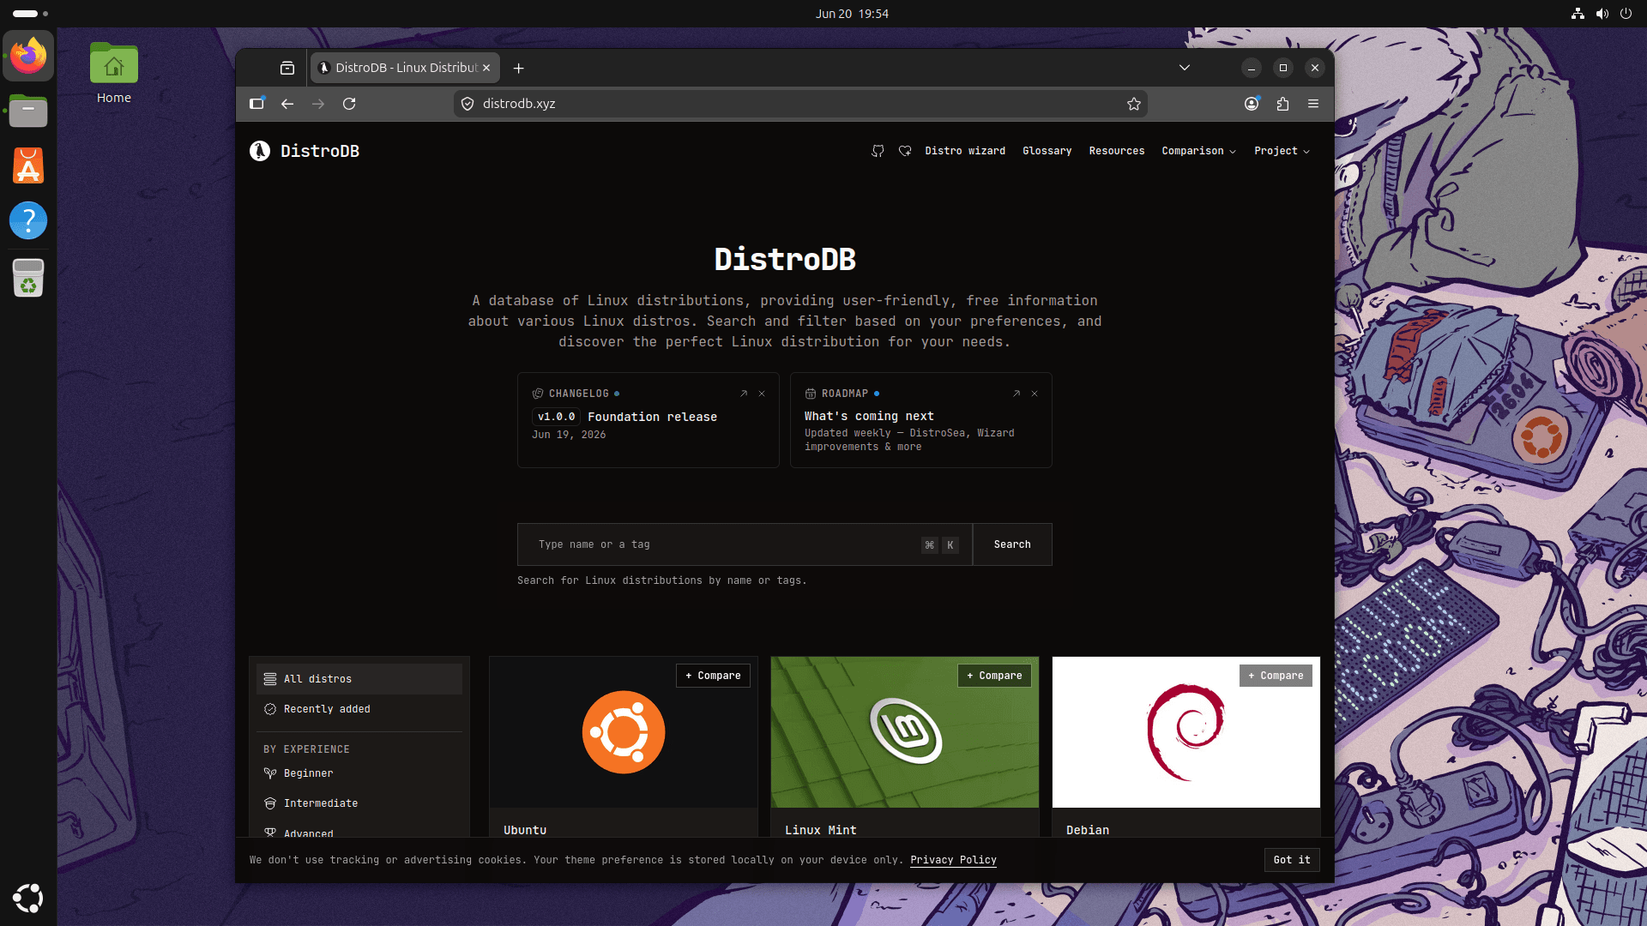Dismiss the Changelog card with its X
This screenshot has width=1647, height=926.
click(x=762, y=394)
